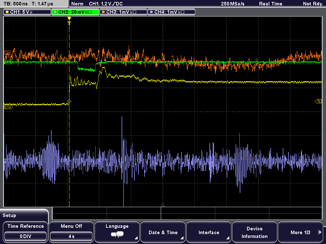Image resolution: width=326 pixels, height=244 pixels.
Task: Select the CH3 1 mV channel tab
Action: coord(123,12)
